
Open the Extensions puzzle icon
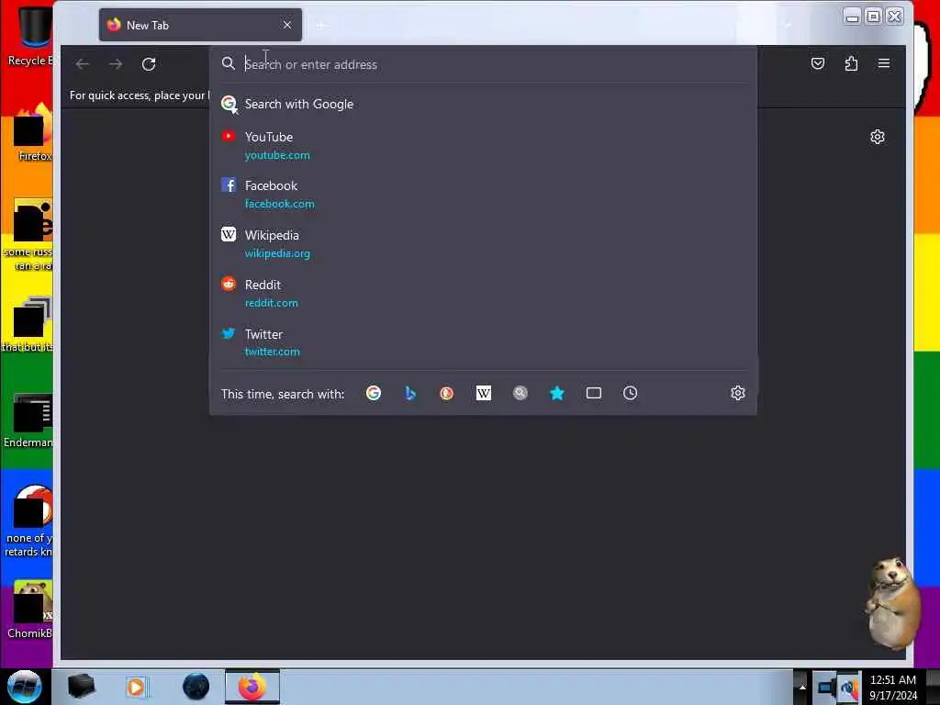[851, 63]
